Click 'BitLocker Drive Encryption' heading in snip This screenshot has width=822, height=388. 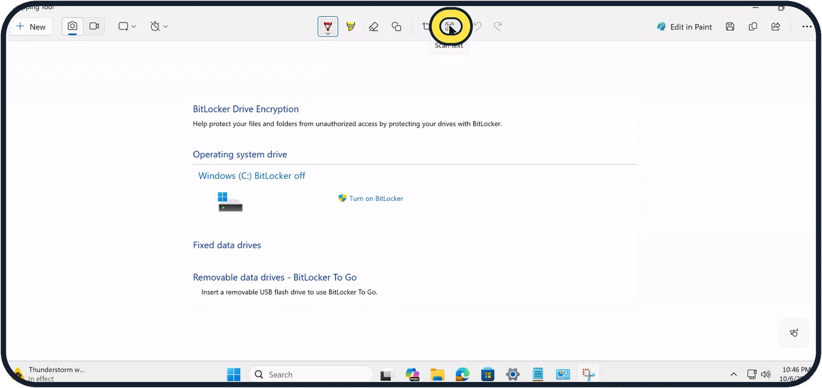(x=246, y=109)
